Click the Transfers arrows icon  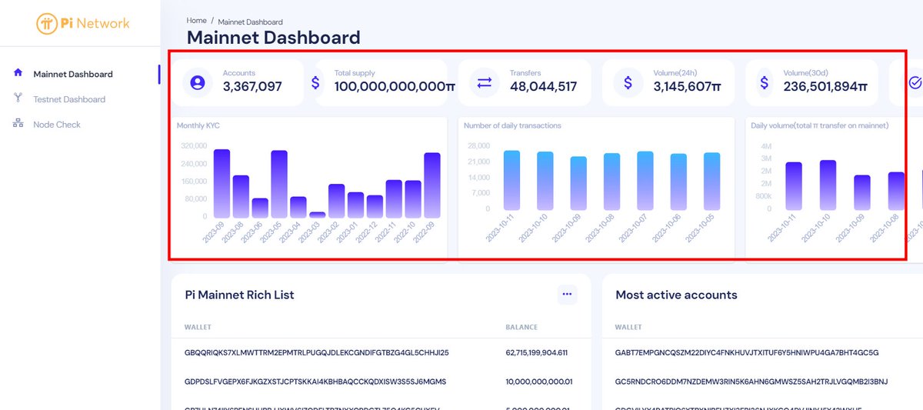pyautogui.click(x=485, y=82)
